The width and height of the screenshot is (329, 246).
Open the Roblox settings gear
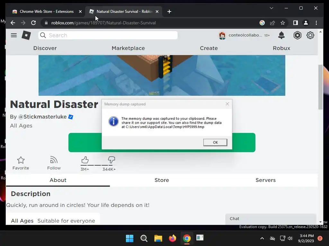coord(310,35)
